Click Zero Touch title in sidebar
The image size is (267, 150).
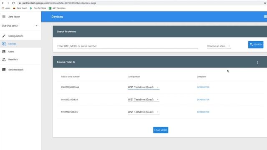[x=14, y=17]
